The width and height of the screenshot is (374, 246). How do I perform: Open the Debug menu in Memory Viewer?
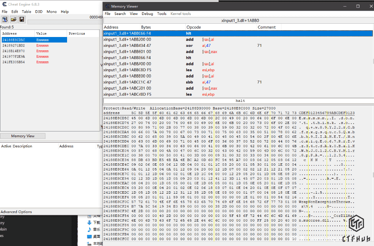click(x=147, y=14)
